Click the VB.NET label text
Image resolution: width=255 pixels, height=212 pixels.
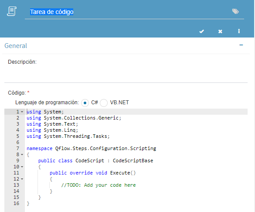pyautogui.click(x=119, y=103)
